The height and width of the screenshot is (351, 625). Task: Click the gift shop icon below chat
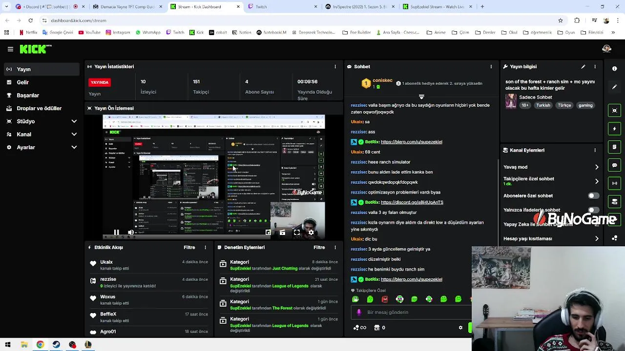point(376,328)
